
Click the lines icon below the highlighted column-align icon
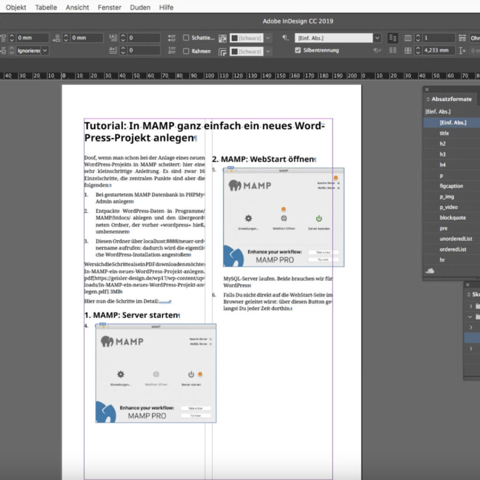[x=393, y=50]
